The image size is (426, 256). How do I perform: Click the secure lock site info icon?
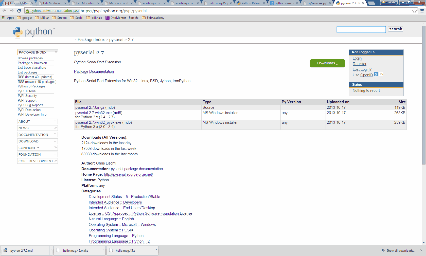(x=27, y=11)
